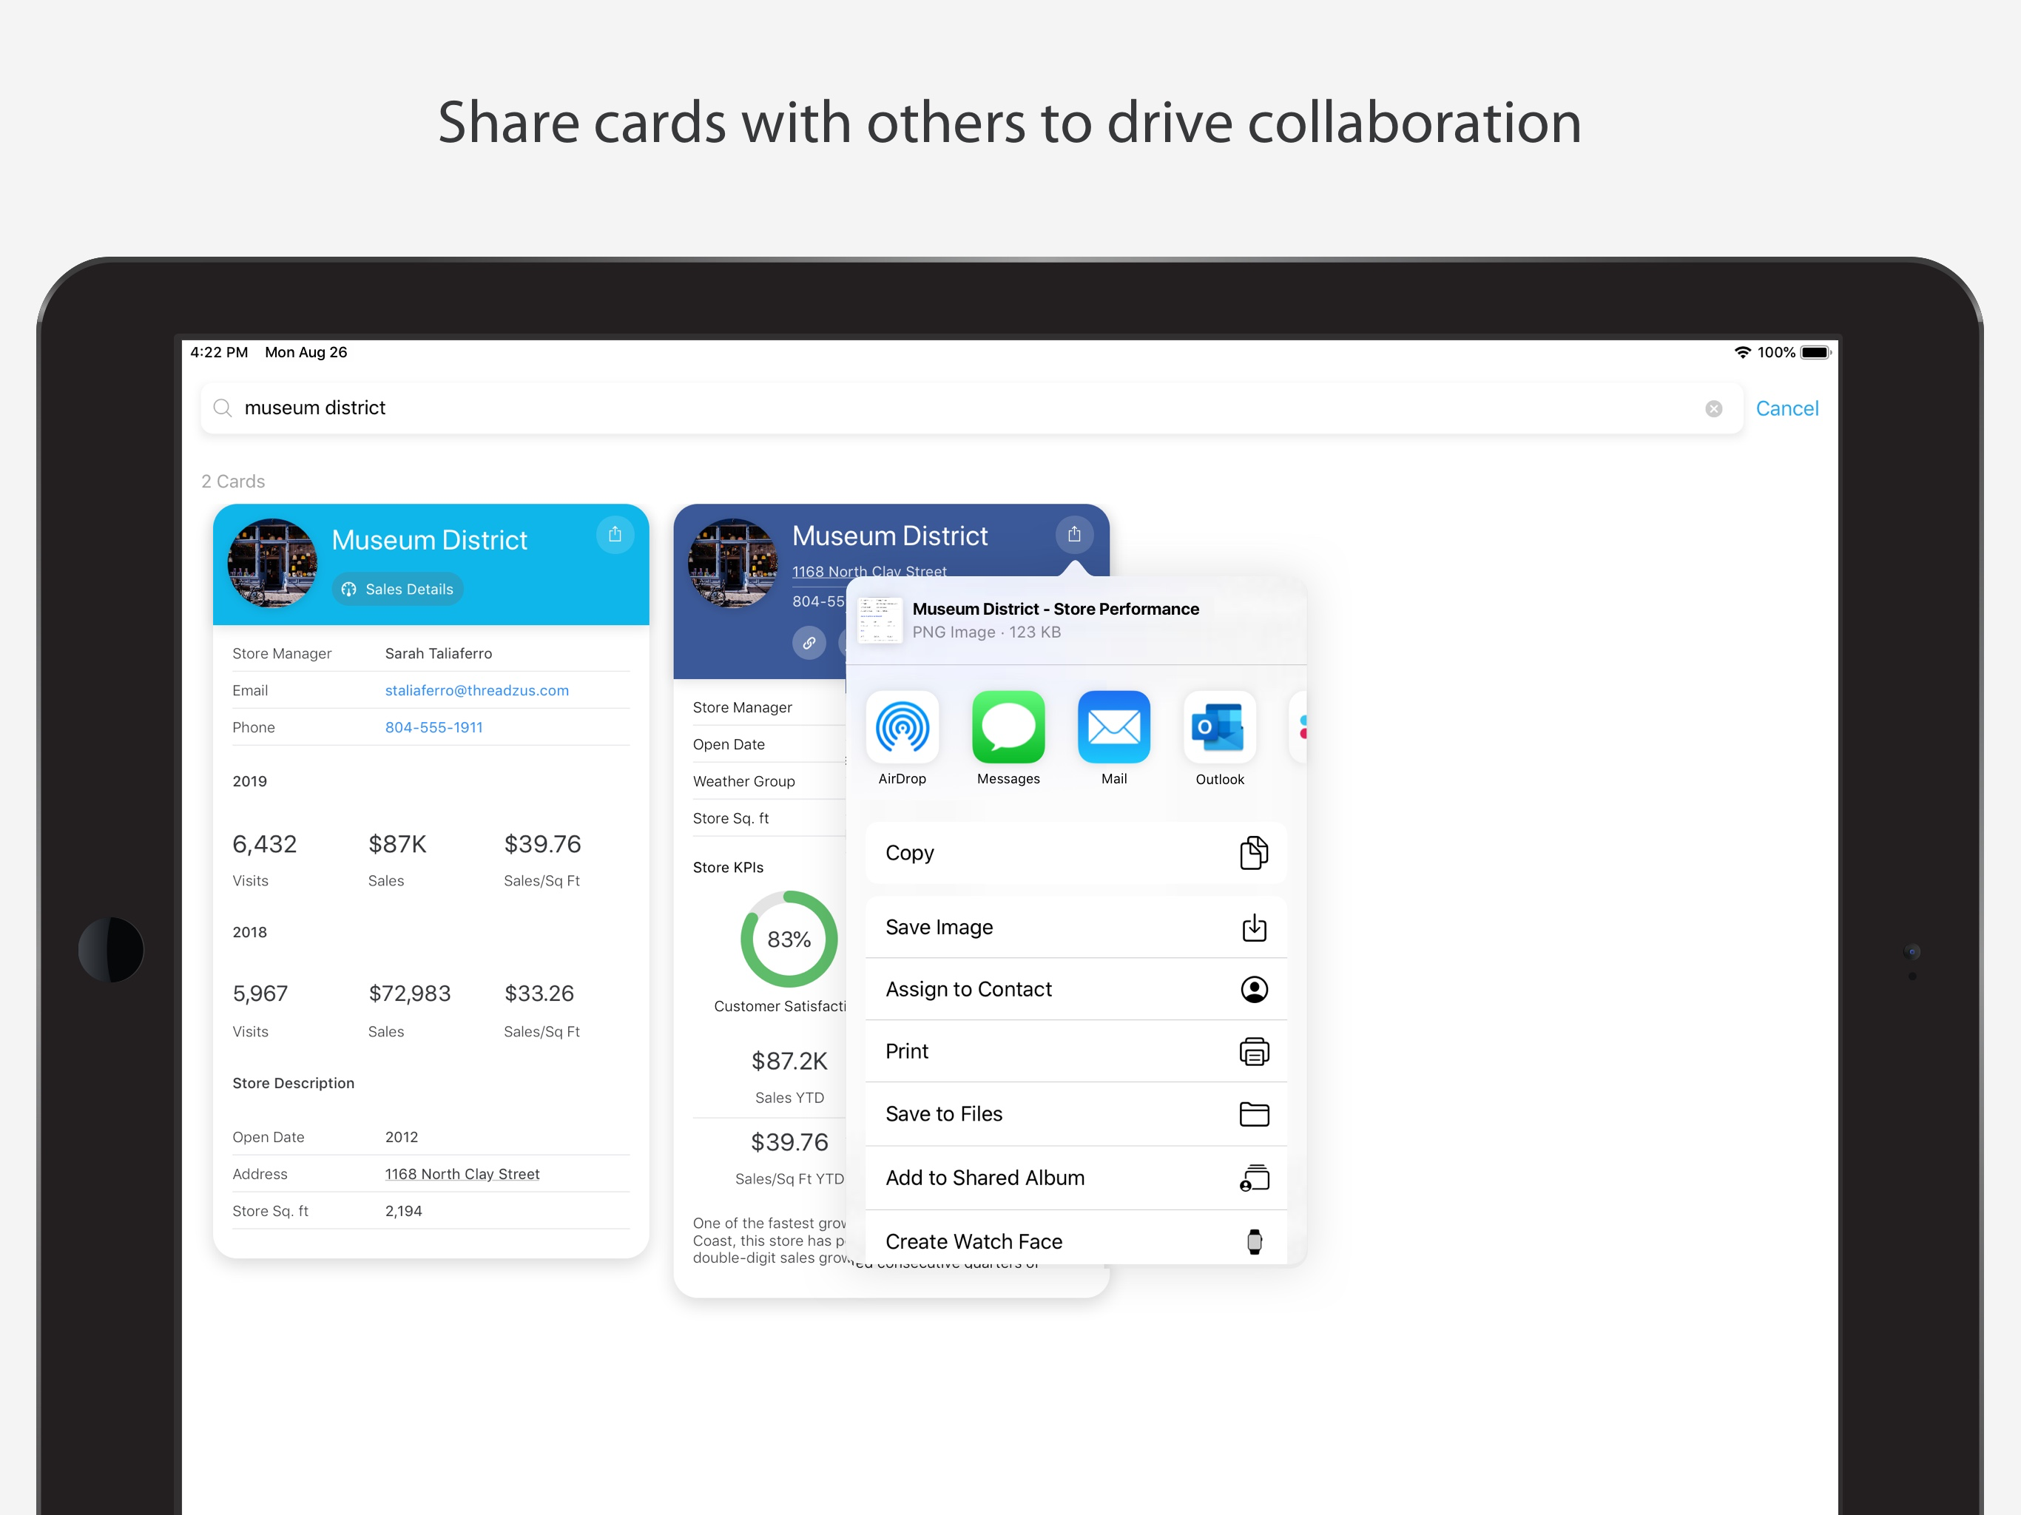This screenshot has width=2021, height=1515.
Task: Tap staliaferro@threadzus.com email link
Action: coord(476,691)
